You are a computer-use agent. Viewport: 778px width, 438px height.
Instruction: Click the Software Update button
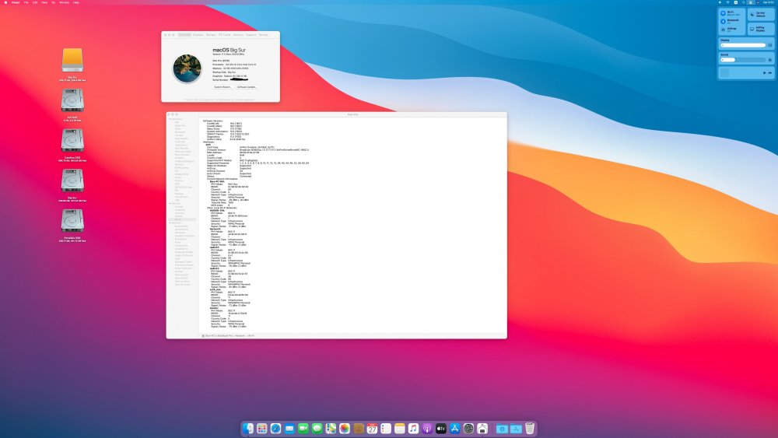[x=247, y=87]
